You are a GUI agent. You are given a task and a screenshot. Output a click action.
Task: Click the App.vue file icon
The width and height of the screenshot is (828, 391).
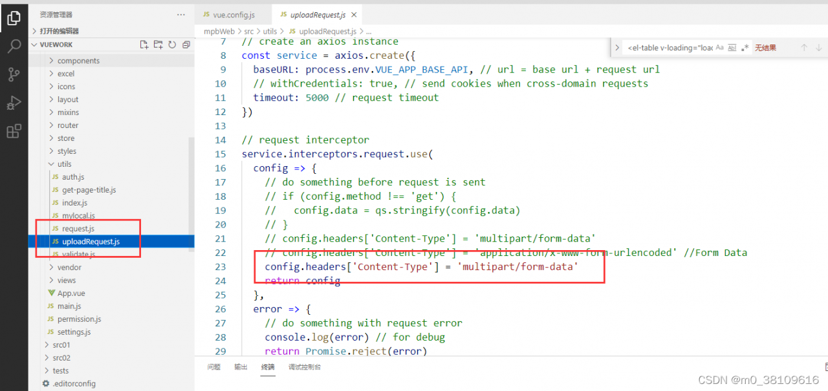point(52,293)
